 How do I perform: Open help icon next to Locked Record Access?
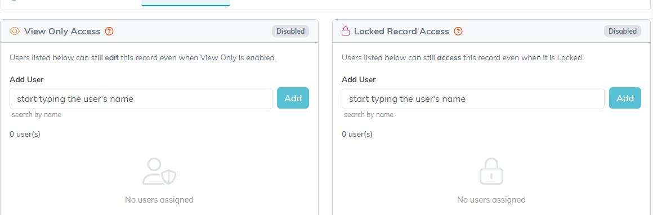[458, 32]
